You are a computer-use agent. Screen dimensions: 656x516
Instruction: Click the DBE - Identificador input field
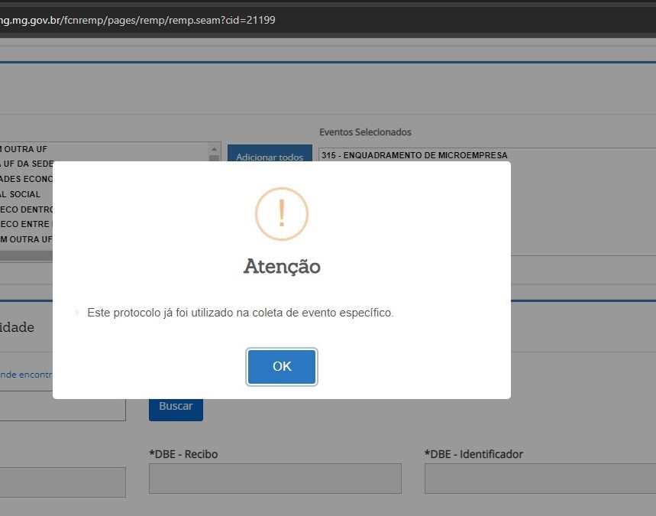540,479
